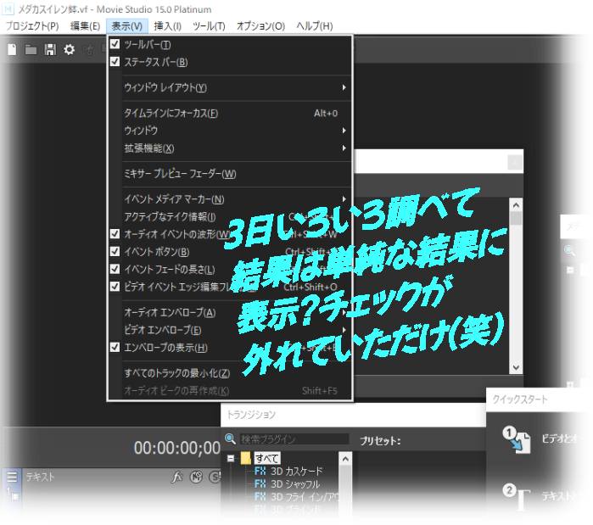Click the クイックスタート panel header
The width and height of the screenshot is (593, 525).
pos(520,399)
